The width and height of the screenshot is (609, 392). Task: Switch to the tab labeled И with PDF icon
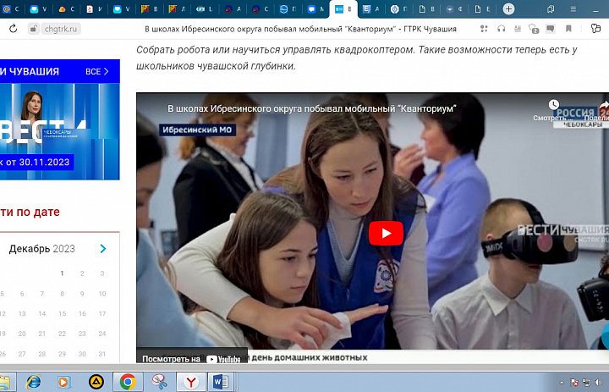tap(95, 9)
